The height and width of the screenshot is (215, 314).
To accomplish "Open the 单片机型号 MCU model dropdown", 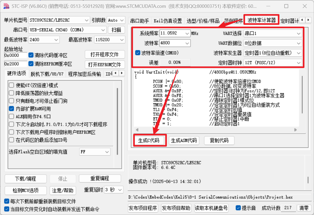I will click(59, 20).
